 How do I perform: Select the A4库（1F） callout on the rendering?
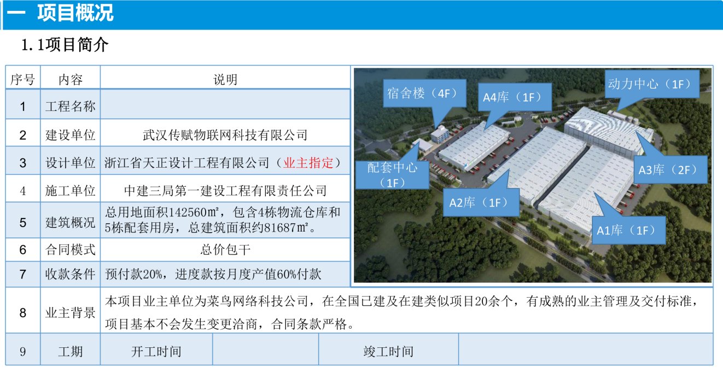(512, 97)
